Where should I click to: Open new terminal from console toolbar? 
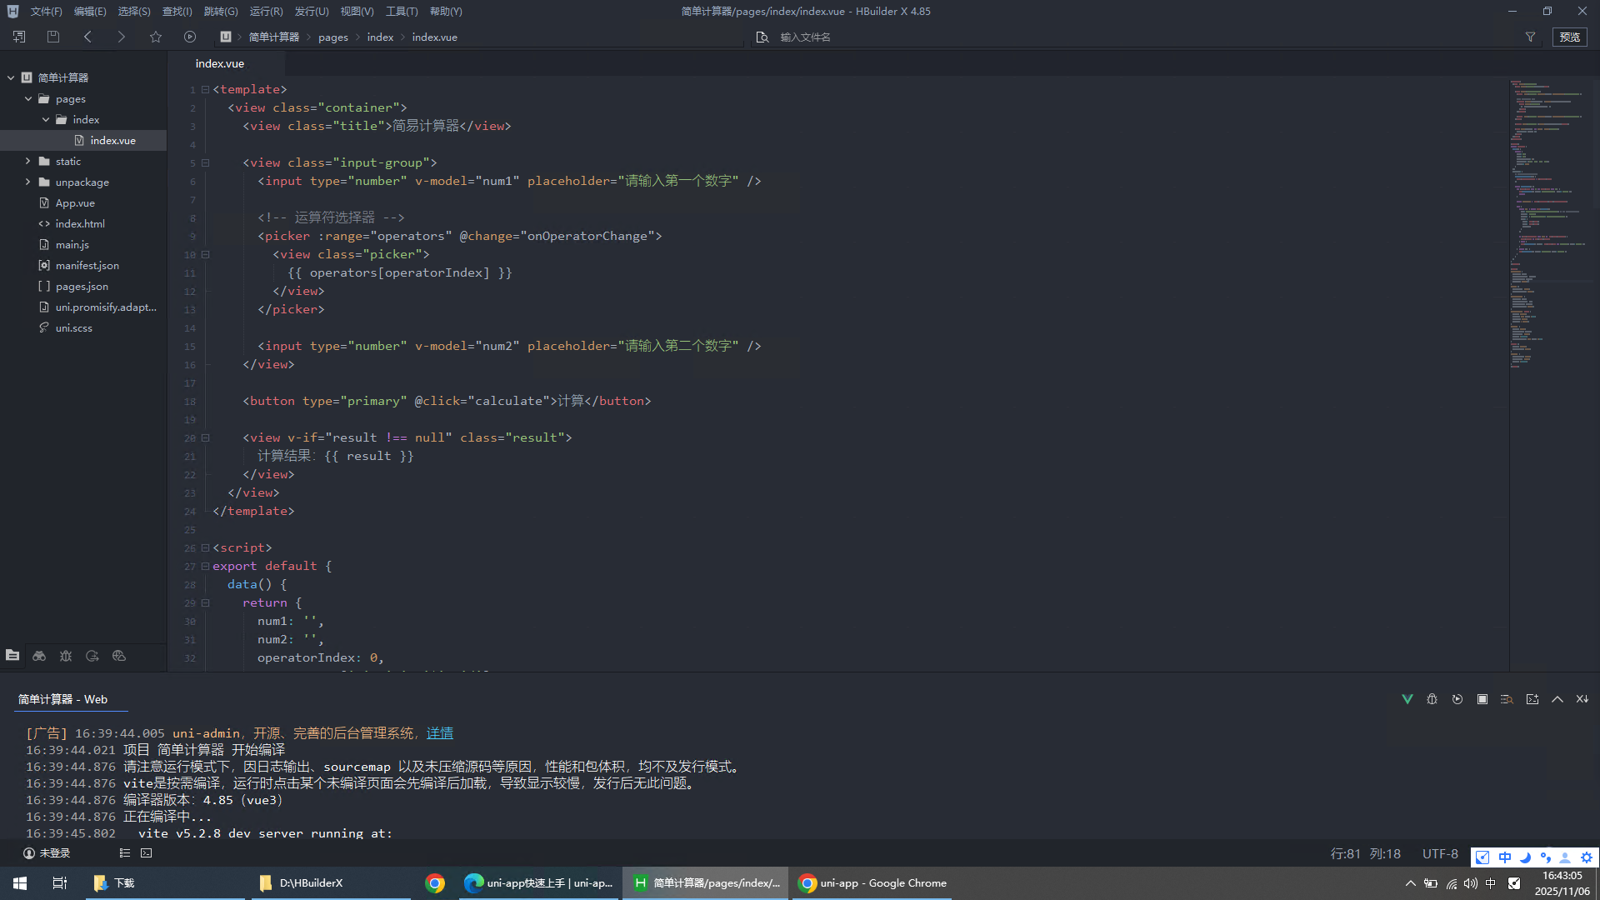[x=1532, y=699]
